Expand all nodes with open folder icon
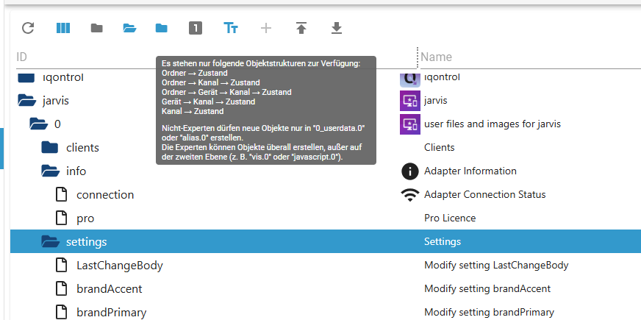The image size is (641, 320). (x=130, y=29)
